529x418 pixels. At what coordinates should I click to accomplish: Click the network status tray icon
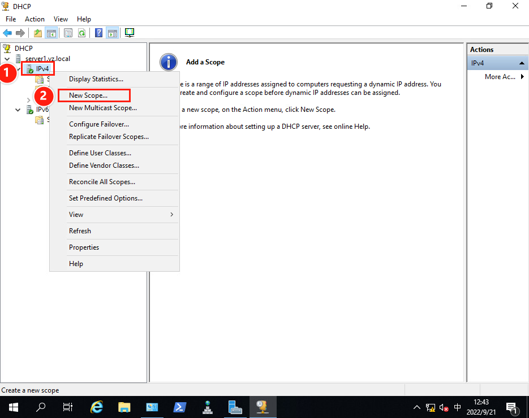(431, 408)
